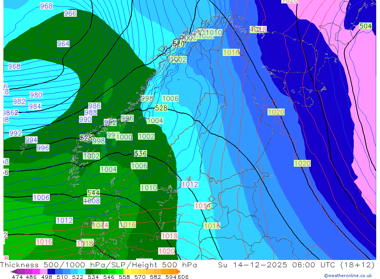Click the 606 legend value
This screenshot has height=279, width=380.
pos(183,277)
